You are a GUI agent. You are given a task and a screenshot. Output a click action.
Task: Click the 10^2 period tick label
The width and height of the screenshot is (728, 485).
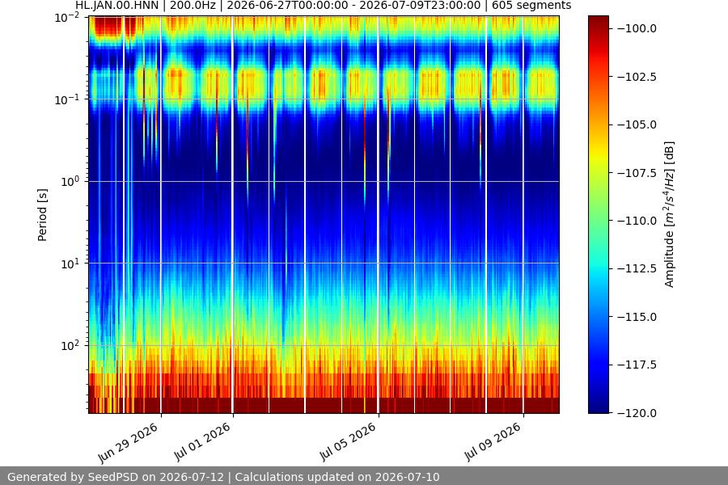(x=70, y=345)
